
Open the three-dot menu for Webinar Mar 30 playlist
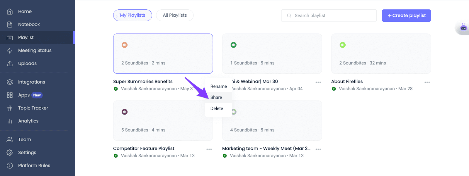[x=318, y=82]
